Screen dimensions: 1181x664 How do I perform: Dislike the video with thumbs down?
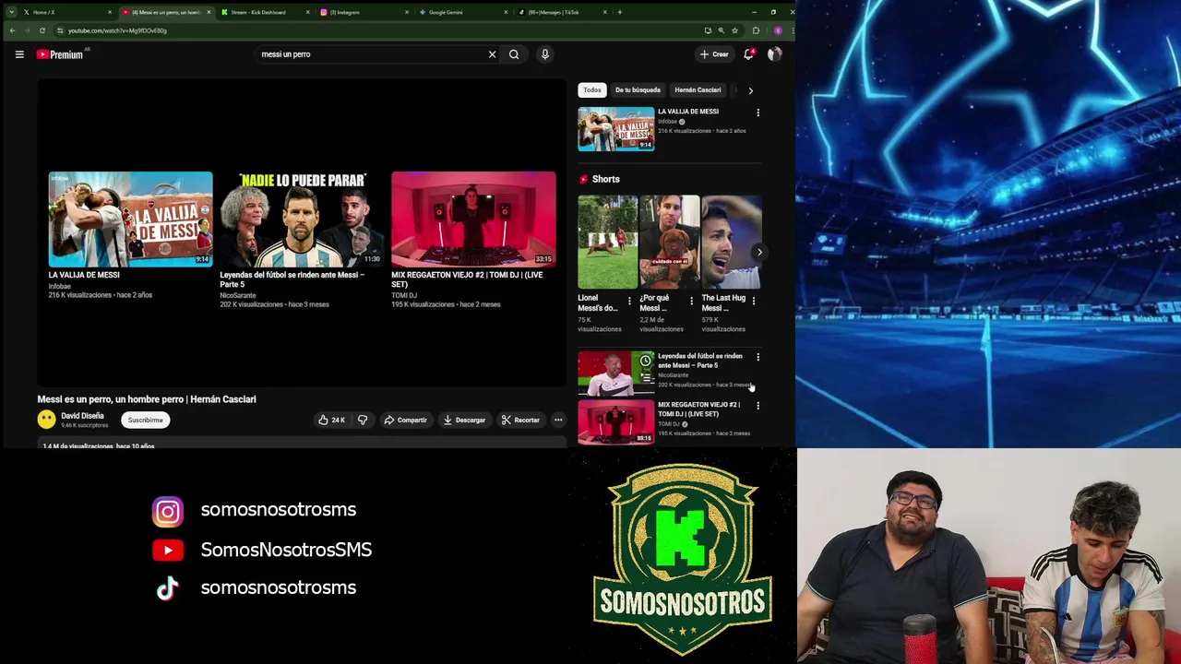point(363,421)
